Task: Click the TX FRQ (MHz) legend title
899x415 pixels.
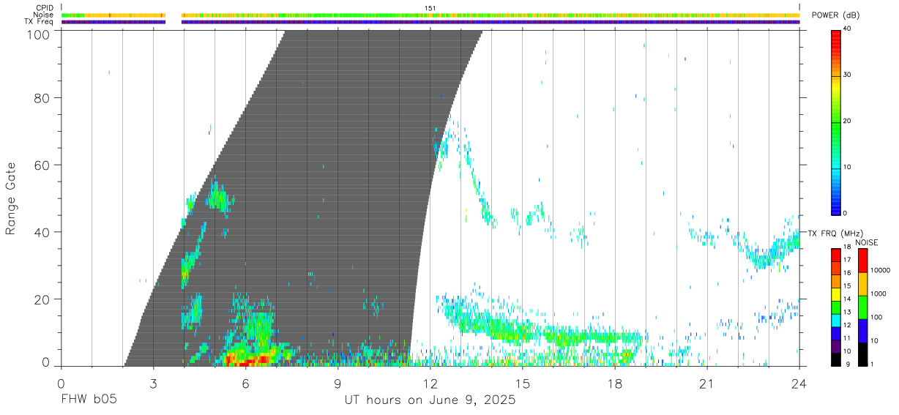Action: click(x=834, y=233)
